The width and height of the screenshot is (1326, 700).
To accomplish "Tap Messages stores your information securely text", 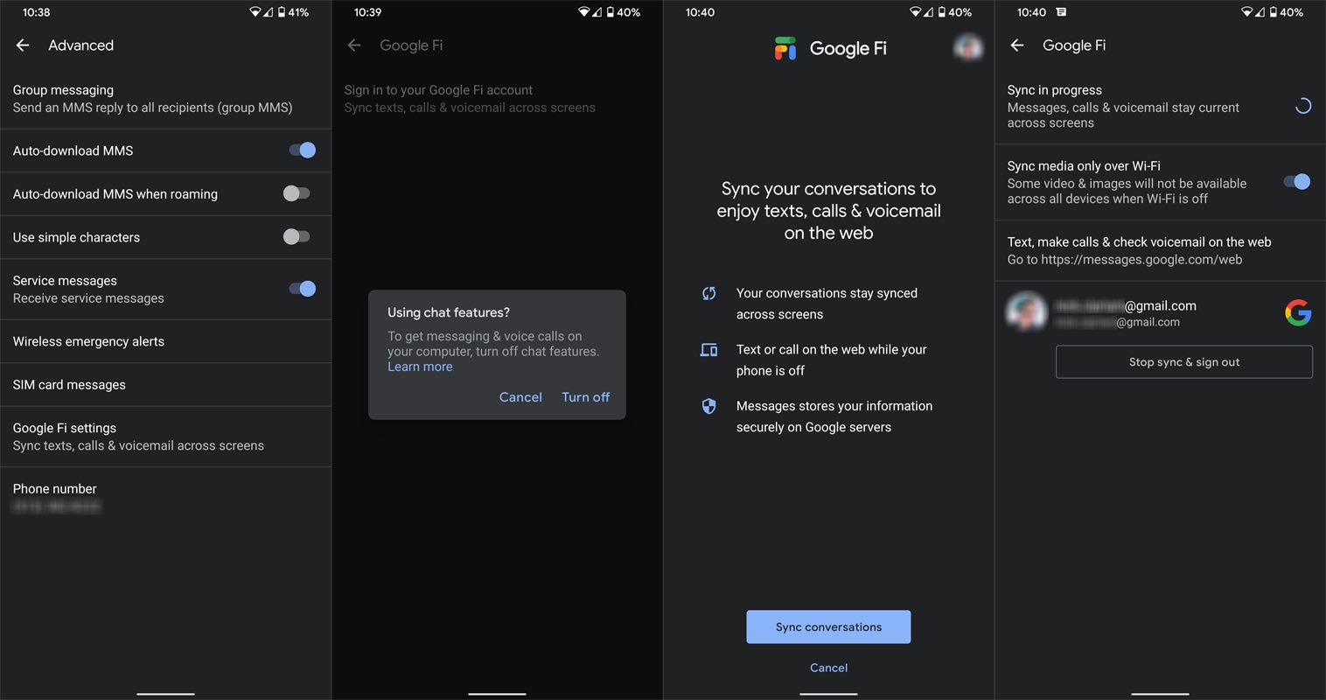I will click(834, 416).
